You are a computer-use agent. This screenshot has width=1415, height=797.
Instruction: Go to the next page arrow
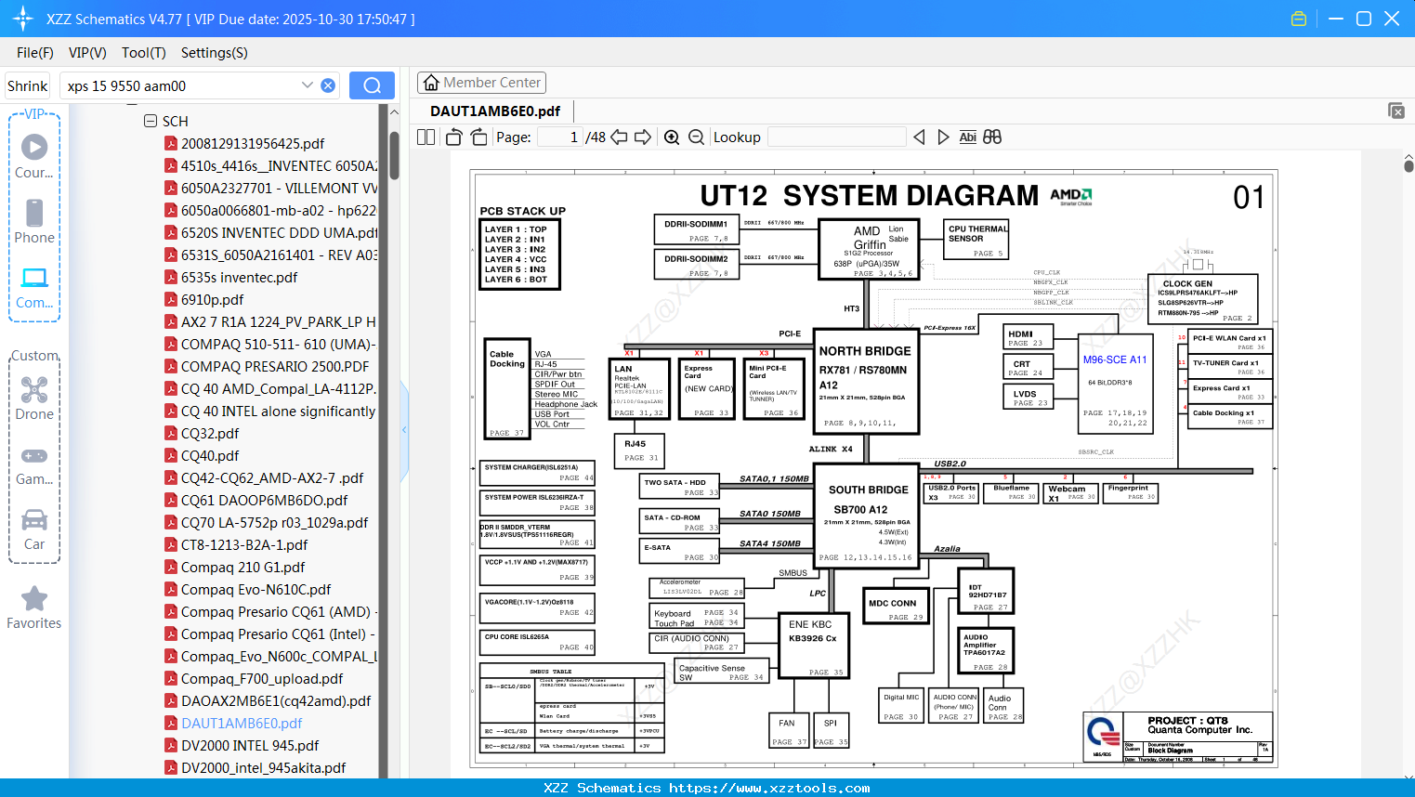643,137
